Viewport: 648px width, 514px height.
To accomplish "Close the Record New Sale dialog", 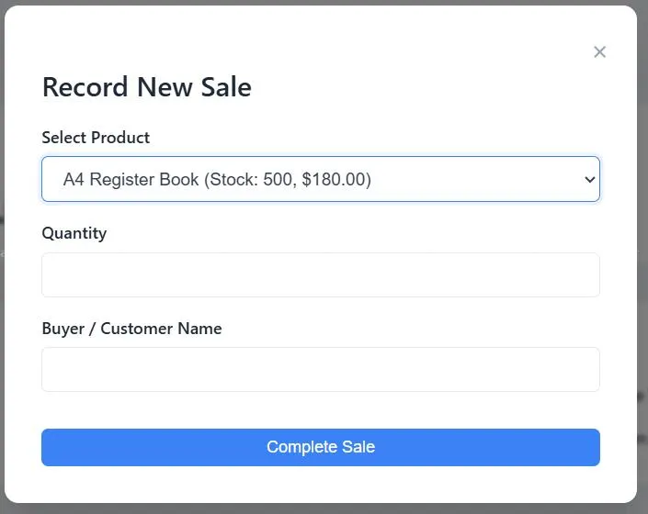I will (x=599, y=52).
